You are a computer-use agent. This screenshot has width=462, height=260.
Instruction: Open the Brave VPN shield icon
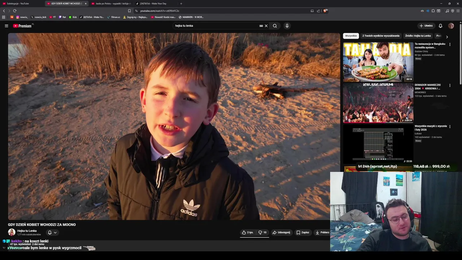[453, 11]
